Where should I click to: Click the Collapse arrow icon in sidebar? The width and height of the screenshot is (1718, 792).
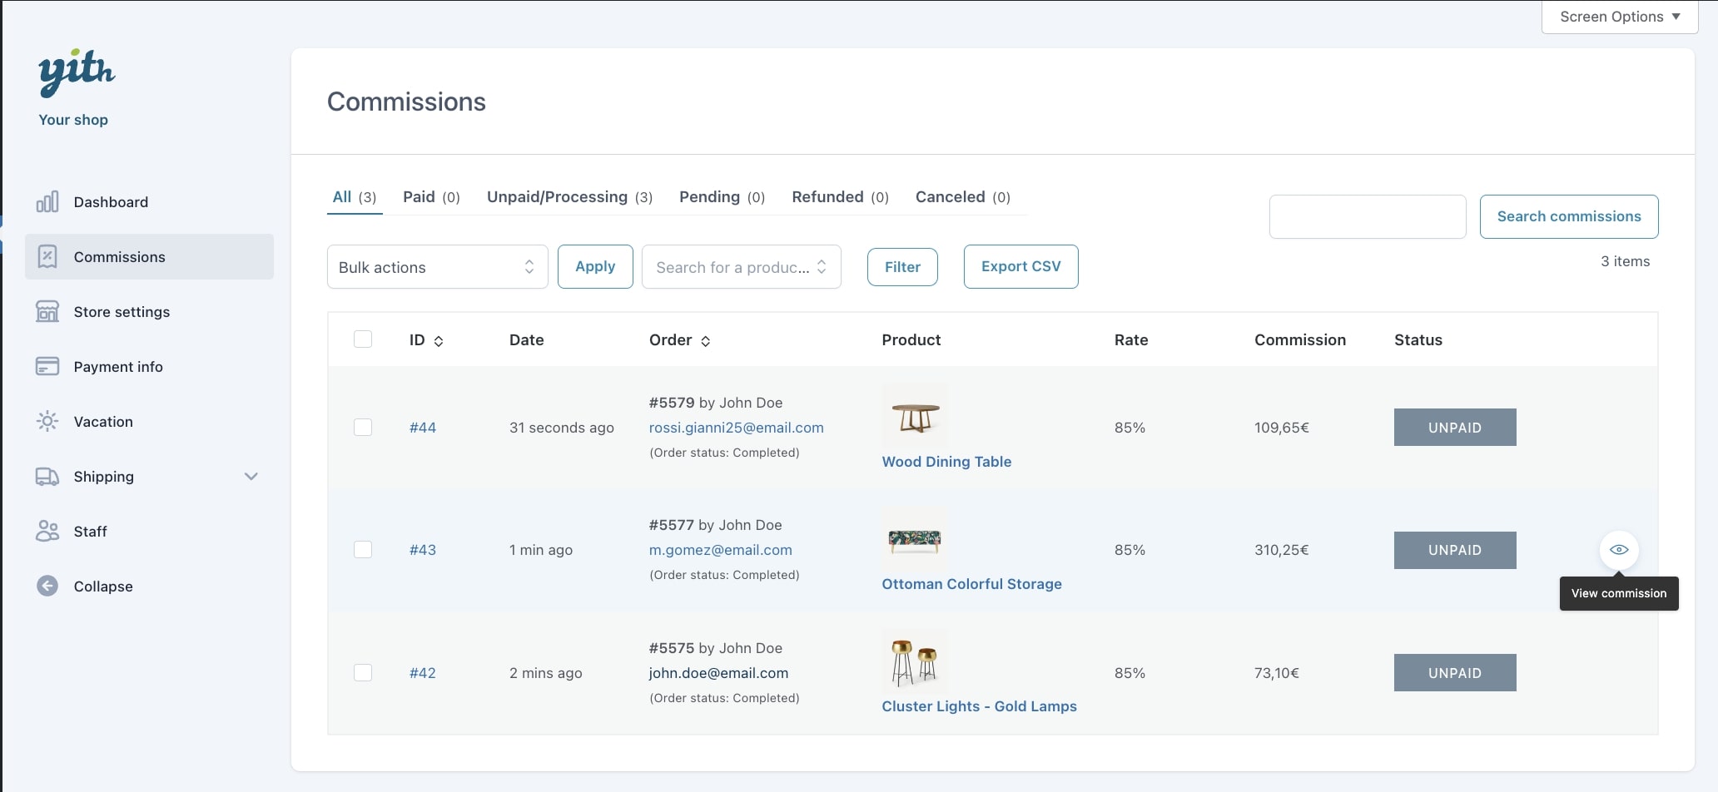tap(47, 587)
